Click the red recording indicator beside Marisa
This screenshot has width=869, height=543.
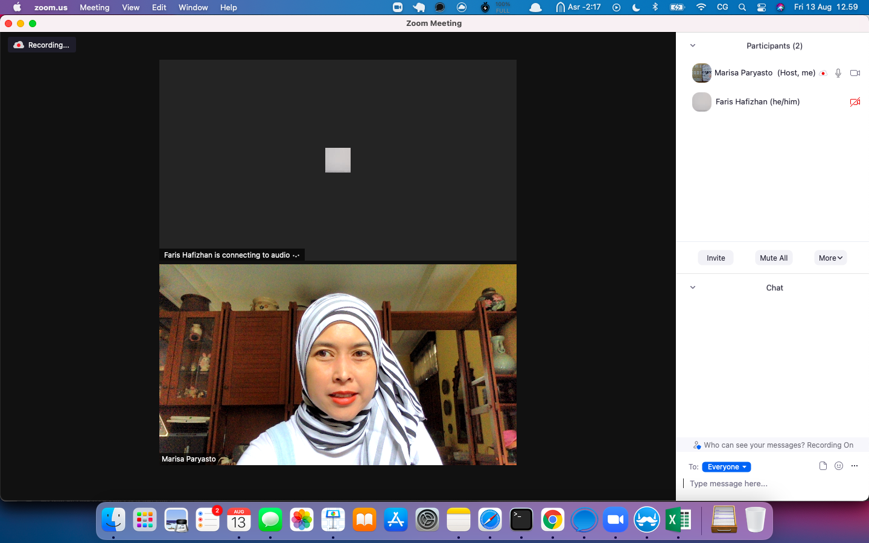point(823,73)
